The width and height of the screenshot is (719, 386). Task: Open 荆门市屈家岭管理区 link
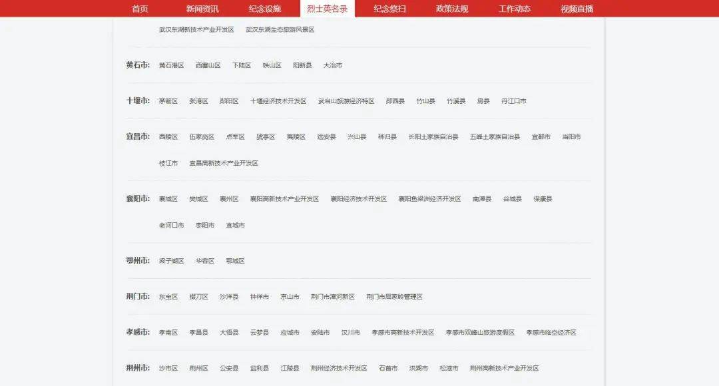394,297
